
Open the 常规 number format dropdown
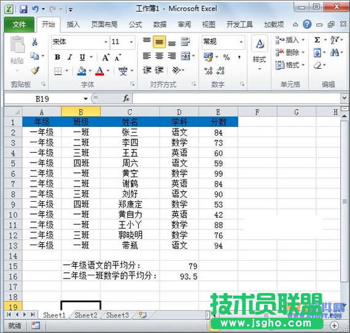(241, 42)
